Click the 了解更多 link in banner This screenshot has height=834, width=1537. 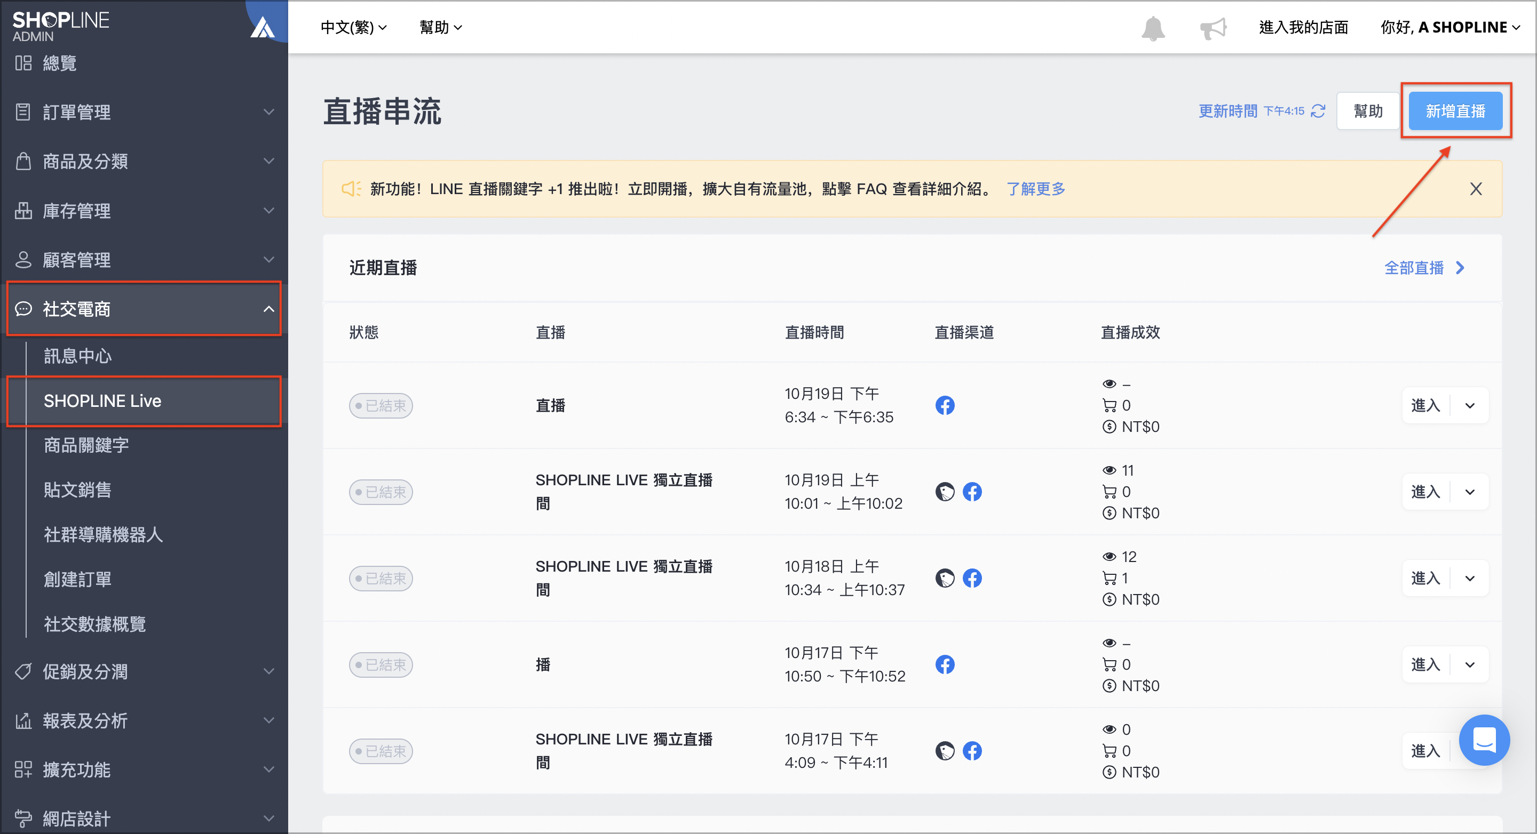point(1035,189)
